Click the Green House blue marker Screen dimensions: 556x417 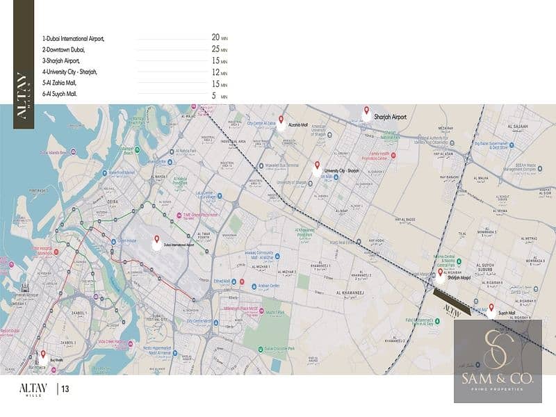pyautogui.click(x=113, y=242)
